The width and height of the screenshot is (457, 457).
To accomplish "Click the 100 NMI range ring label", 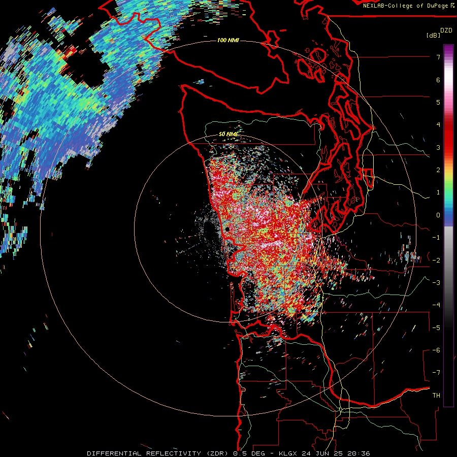I will (x=228, y=40).
